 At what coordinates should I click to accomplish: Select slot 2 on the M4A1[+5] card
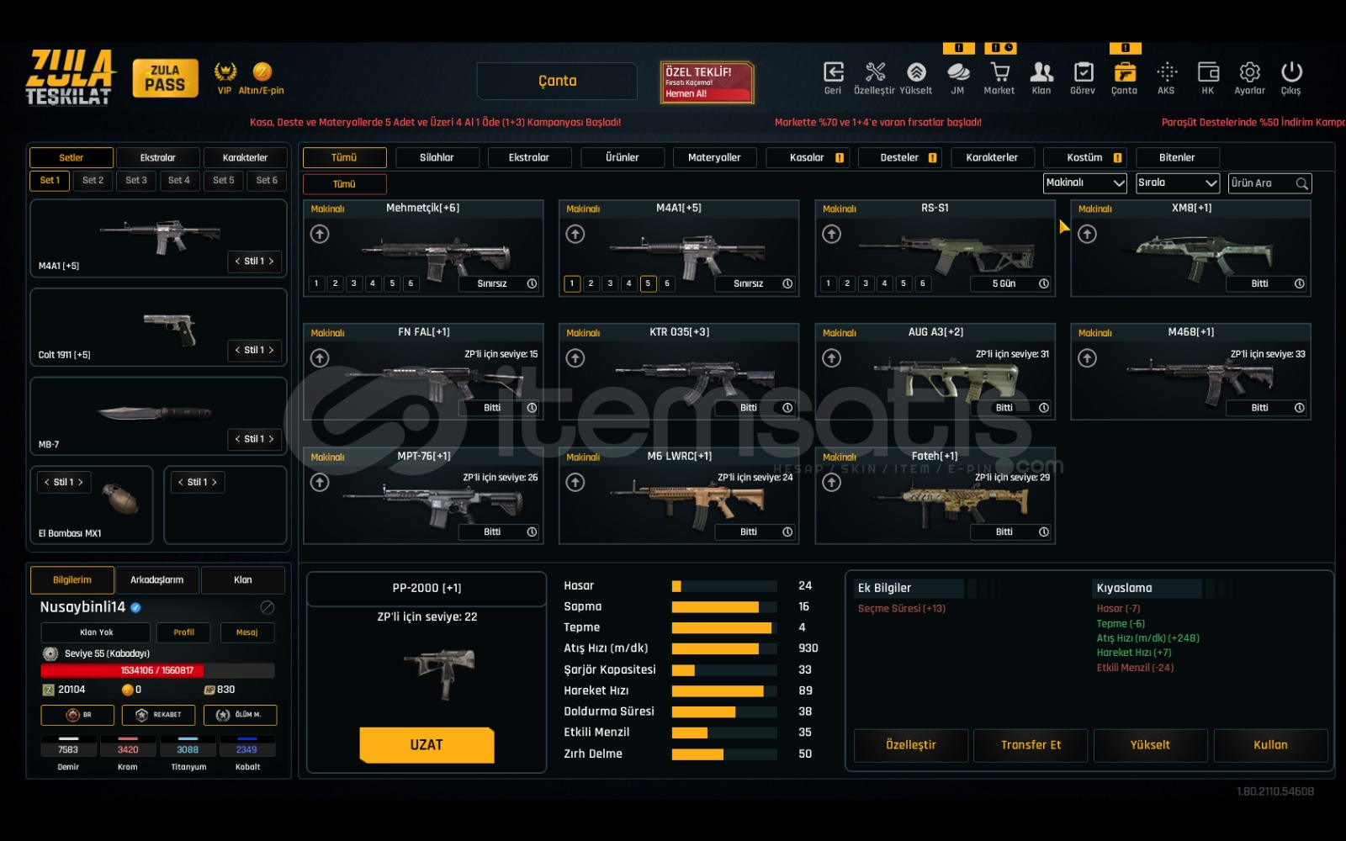(x=591, y=283)
